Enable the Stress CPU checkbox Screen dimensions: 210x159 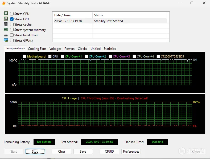tap(12, 14)
